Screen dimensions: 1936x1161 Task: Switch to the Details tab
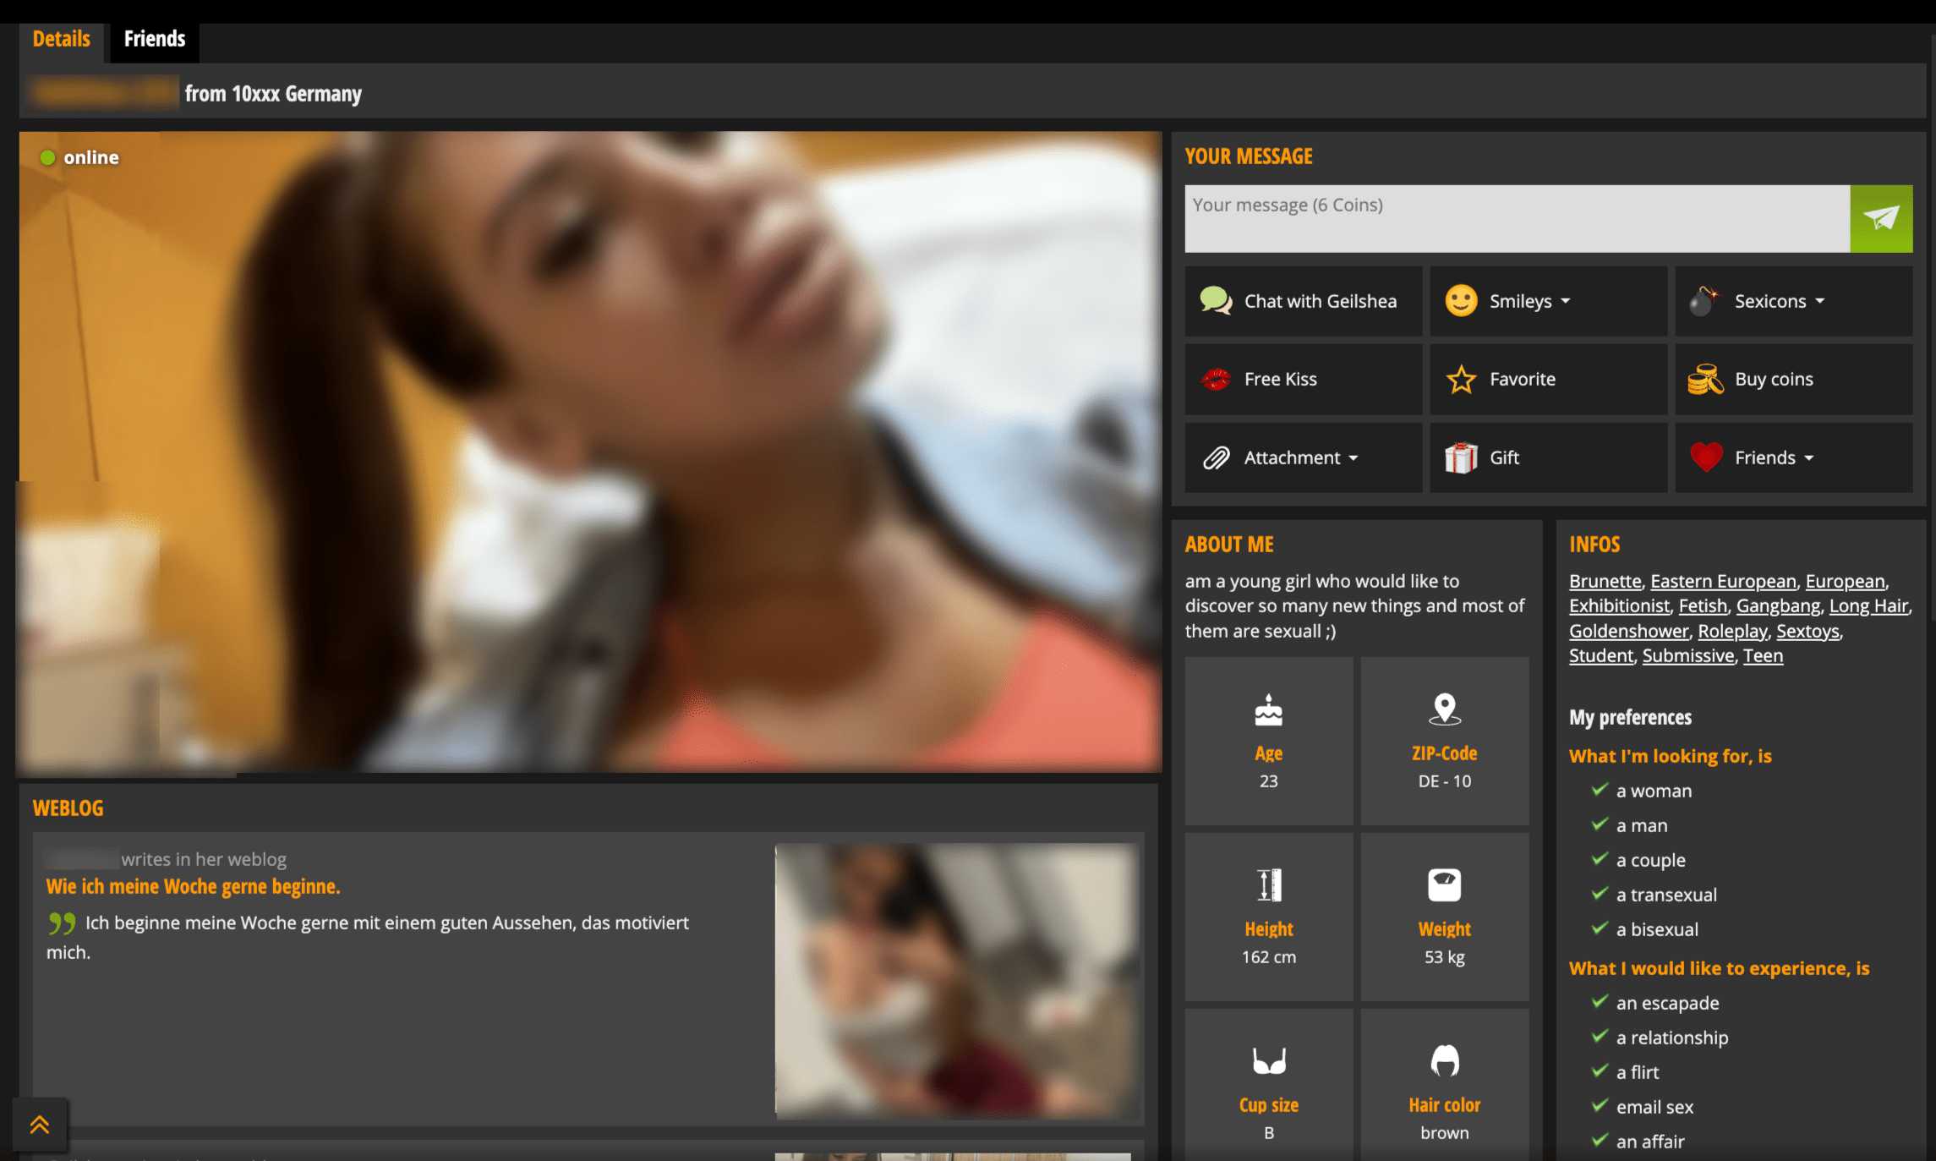(62, 39)
